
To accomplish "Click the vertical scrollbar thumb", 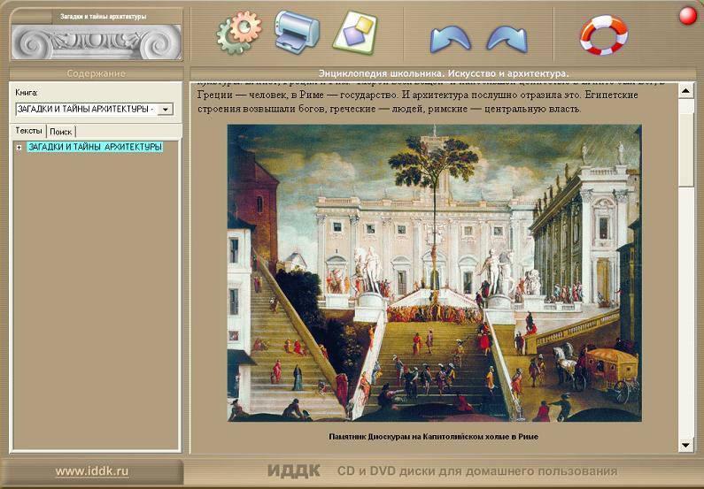I will 685,141.
